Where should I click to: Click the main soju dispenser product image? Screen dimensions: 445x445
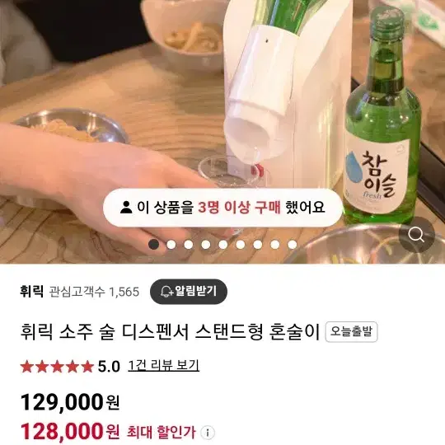(x=222, y=132)
